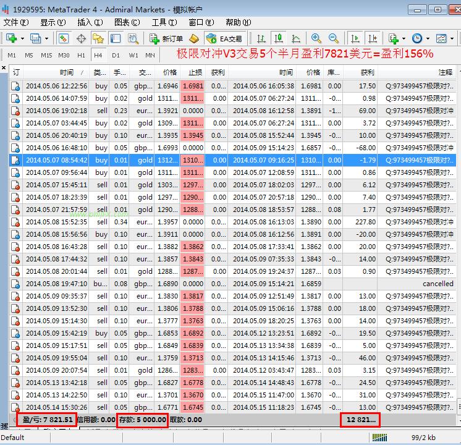Toggle EA交易 auto trading button
This screenshot has height=445, width=461.
point(224,38)
